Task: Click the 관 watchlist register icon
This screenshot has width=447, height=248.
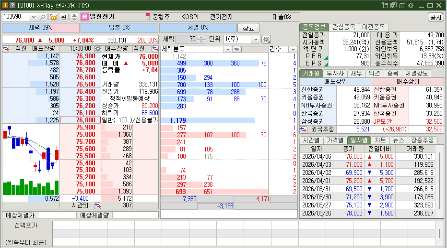Action: pos(64,17)
